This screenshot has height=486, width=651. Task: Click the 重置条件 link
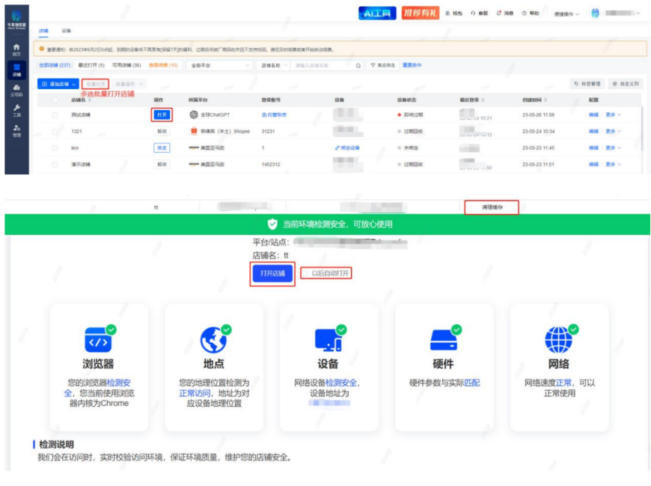pyautogui.click(x=412, y=65)
